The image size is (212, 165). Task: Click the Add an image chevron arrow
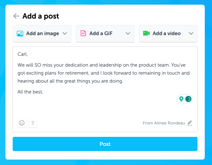pos(64,33)
